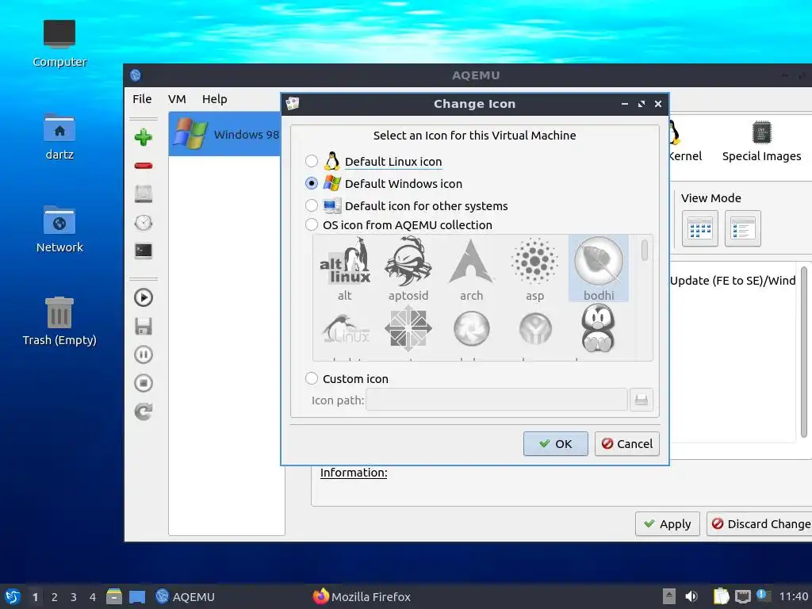Choose the arch icon from collection
Viewport: 812px width, 609px height.
pos(471,269)
